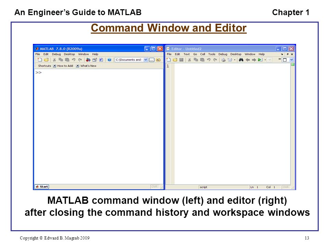The width and height of the screenshot is (329, 247).
Task: Click blue Help question mark icon
Action: pyautogui.click(x=109, y=60)
